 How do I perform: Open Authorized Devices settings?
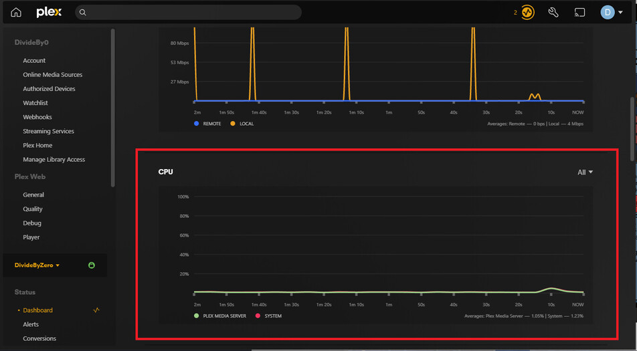point(49,89)
